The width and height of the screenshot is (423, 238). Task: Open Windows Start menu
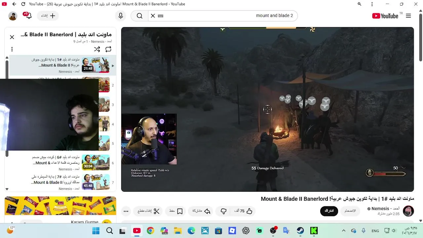[96, 231]
